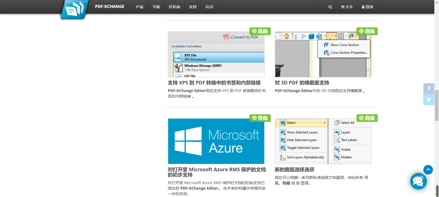Click Show Cross Section menu entry
The image size is (439, 197).
344,45
